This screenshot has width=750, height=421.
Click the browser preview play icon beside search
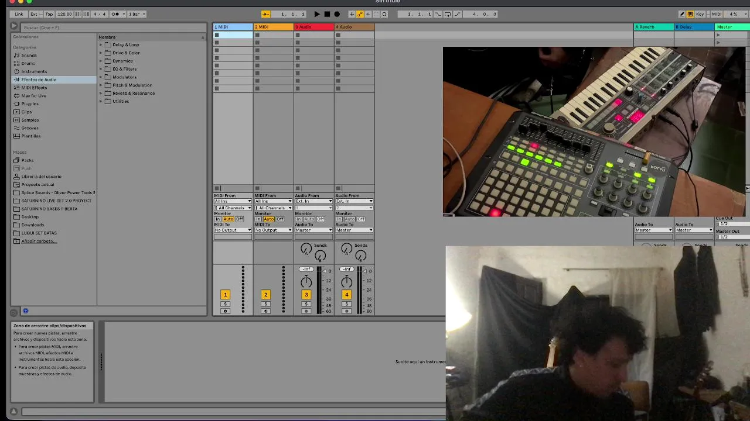coord(14,26)
